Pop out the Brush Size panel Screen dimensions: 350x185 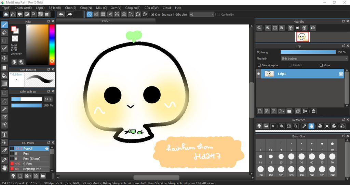pos(343,136)
